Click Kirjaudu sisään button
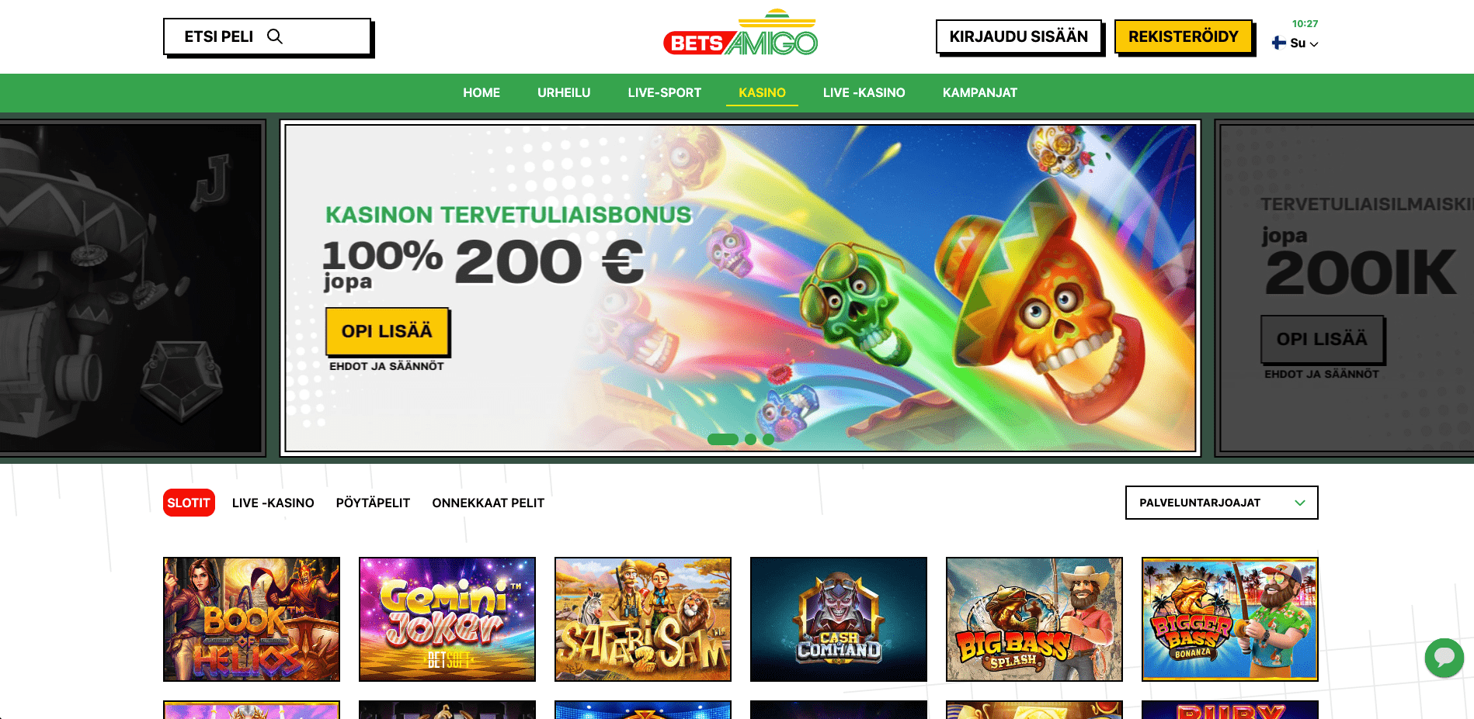This screenshot has width=1474, height=719. [x=1019, y=36]
